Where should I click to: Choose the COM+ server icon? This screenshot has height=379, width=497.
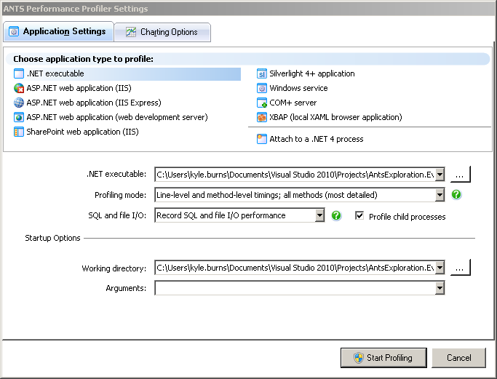tap(262, 103)
